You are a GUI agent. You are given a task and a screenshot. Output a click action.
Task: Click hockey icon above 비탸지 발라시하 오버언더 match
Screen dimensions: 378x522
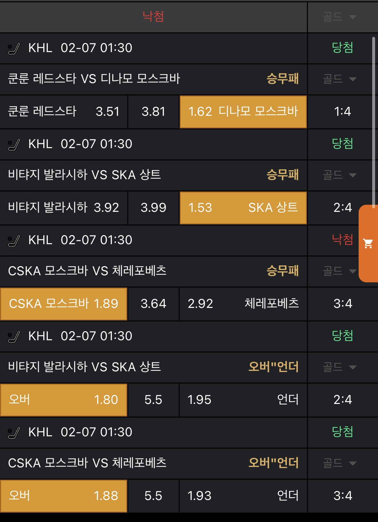tap(14, 337)
